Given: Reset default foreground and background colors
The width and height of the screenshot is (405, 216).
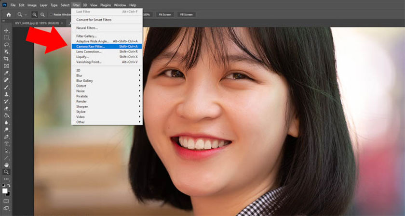Looking at the screenshot, I should click(x=4, y=186).
